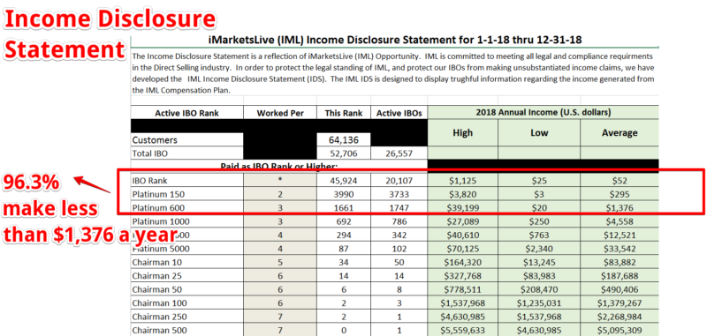Click the $83,882 average income cell

click(x=620, y=262)
